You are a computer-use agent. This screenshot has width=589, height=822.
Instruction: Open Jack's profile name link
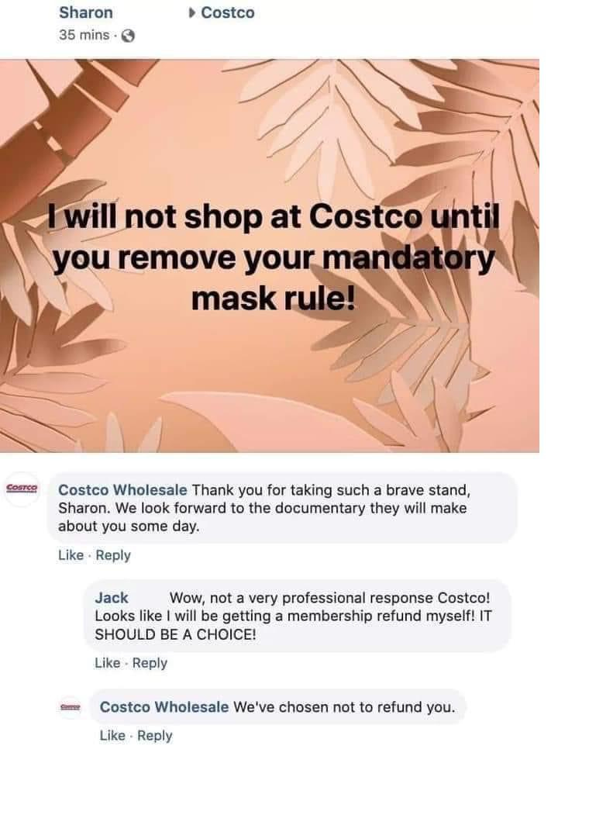112,598
